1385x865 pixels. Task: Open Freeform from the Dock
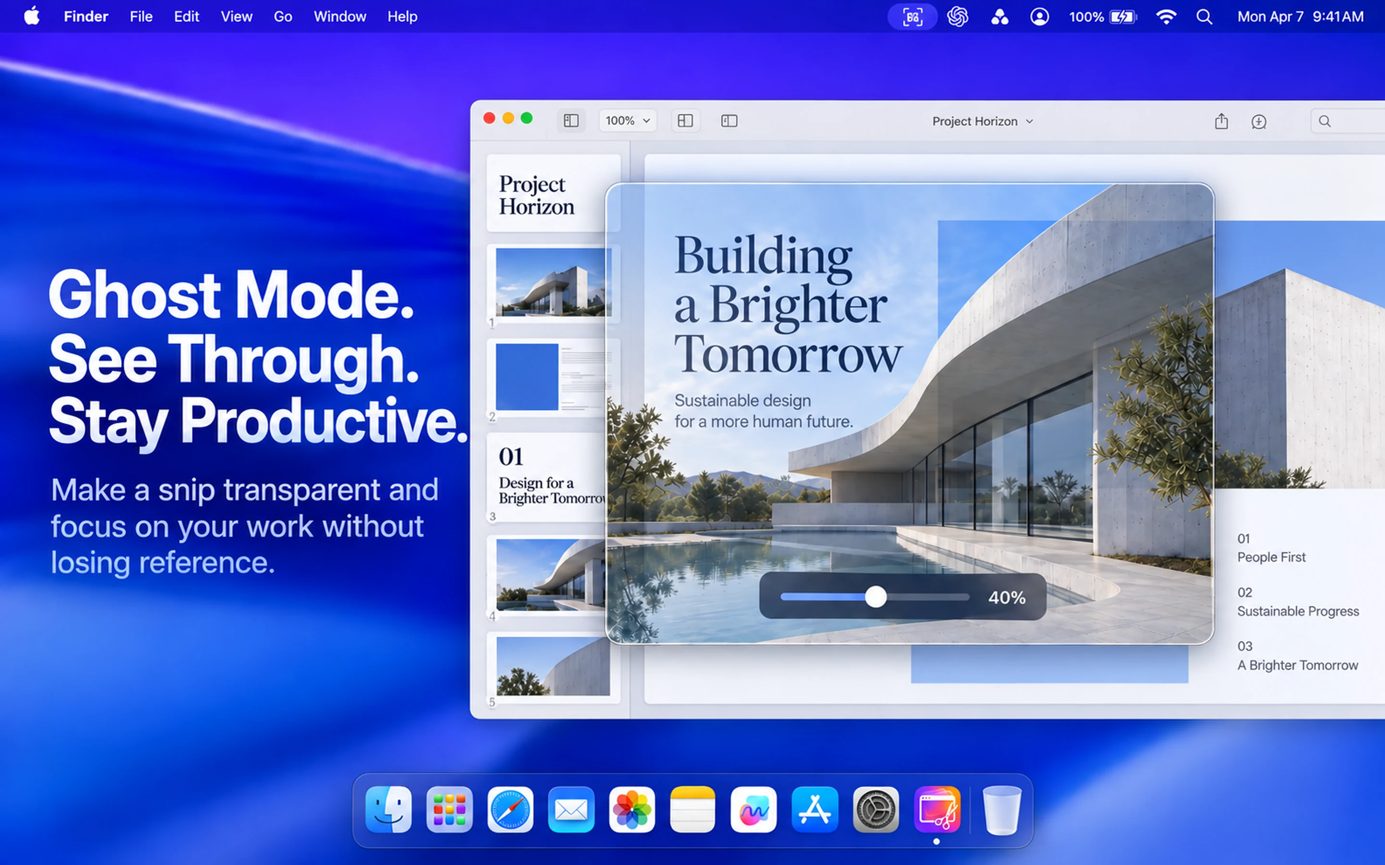tap(754, 810)
